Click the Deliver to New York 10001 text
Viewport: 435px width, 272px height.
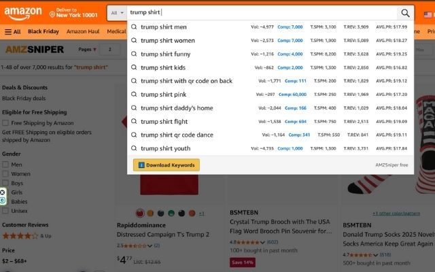coord(77,13)
